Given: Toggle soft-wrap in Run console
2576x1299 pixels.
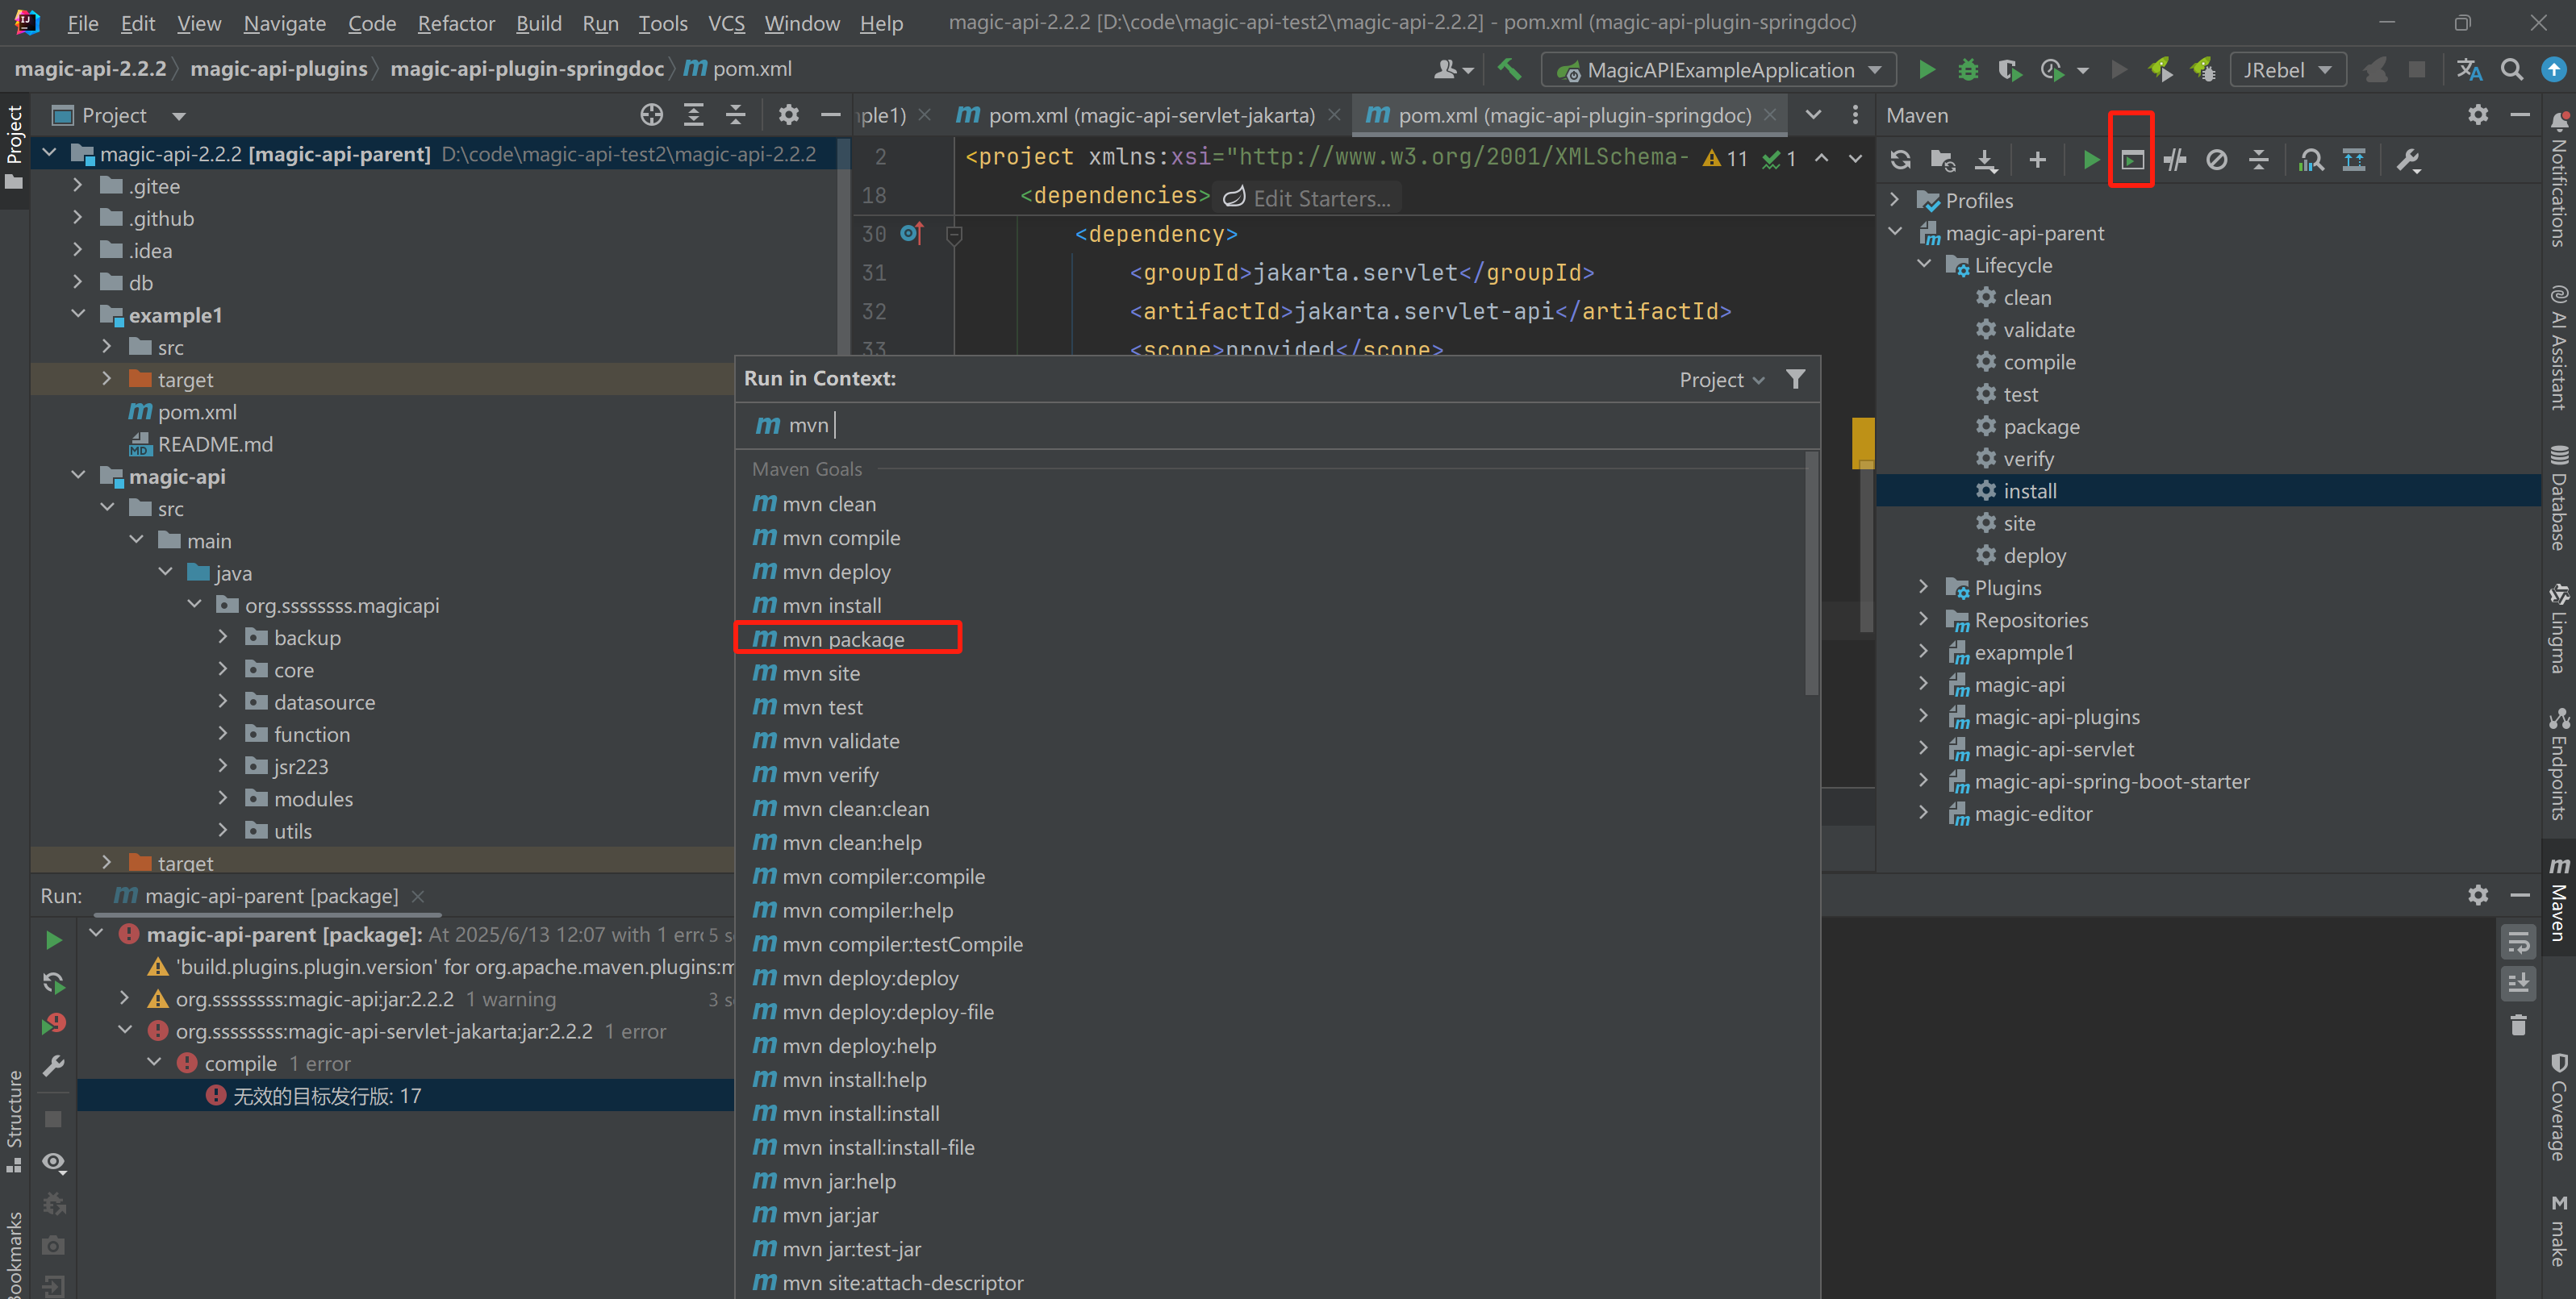Looking at the screenshot, I should click(2517, 941).
